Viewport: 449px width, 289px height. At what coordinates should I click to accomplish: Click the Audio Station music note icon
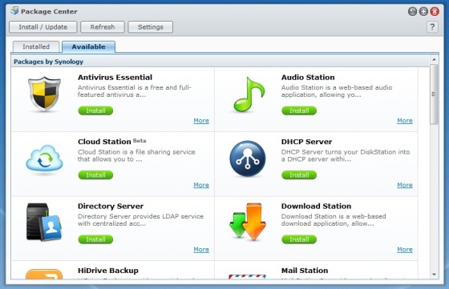pos(249,94)
